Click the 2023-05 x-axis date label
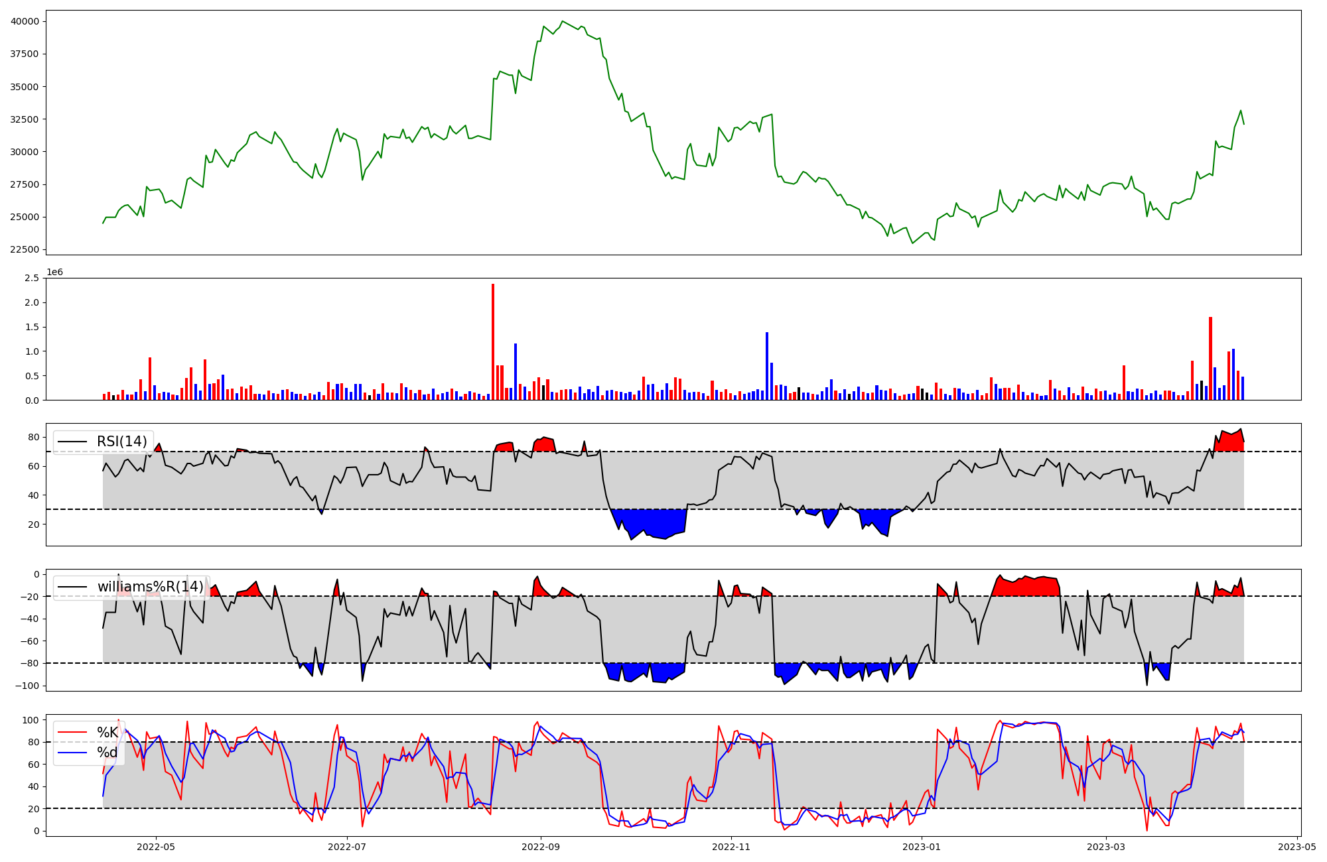Screen dimensions: 1327x862 1296,847
